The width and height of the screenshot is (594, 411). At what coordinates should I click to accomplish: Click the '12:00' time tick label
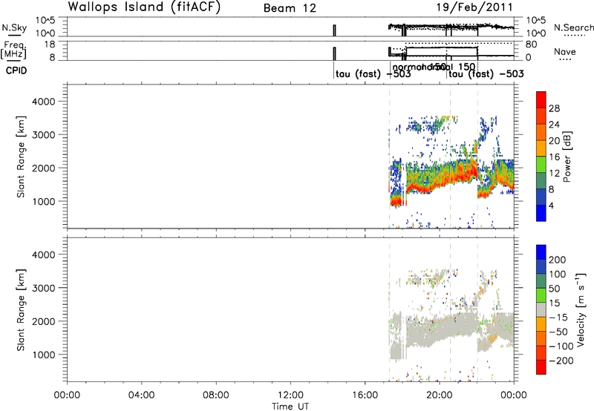tap(290, 395)
